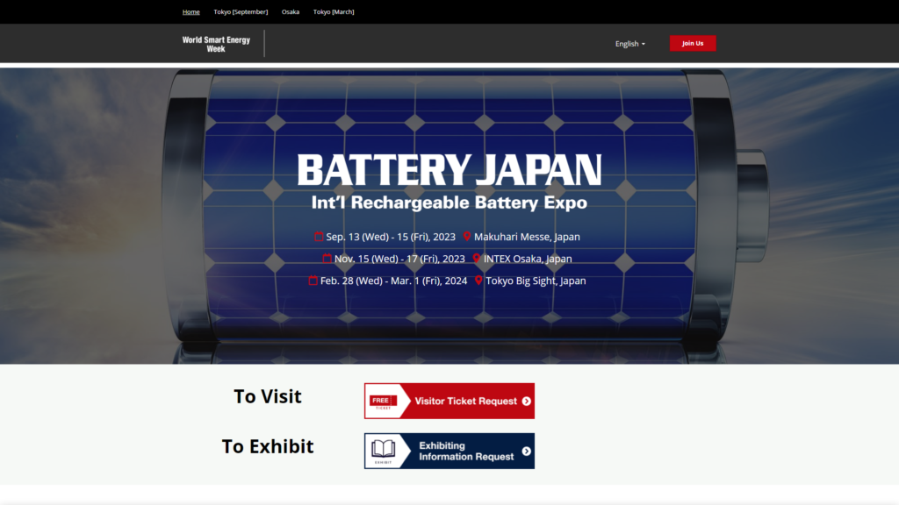
Task: Click the To Visit heading
Action: click(268, 396)
